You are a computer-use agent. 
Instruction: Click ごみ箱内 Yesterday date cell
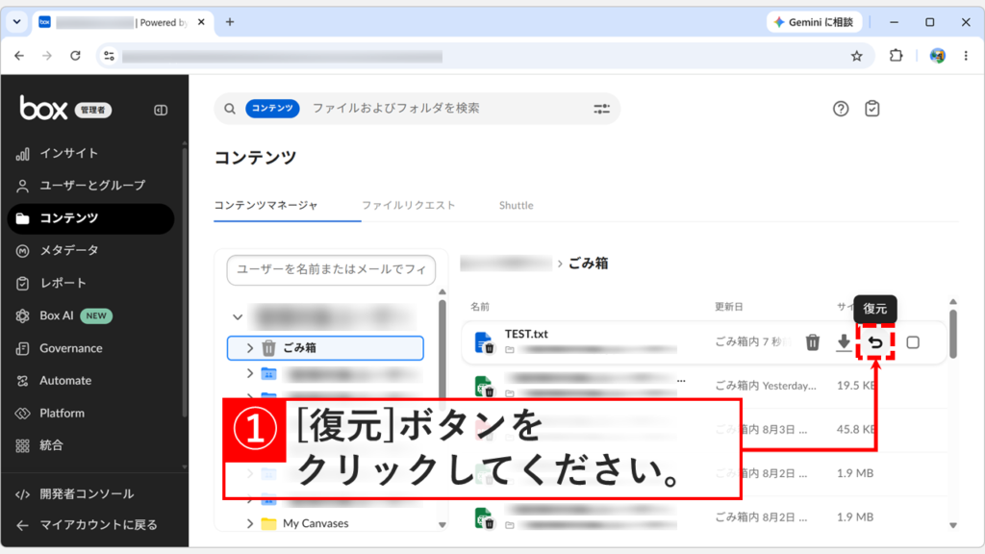pyautogui.click(x=766, y=386)
